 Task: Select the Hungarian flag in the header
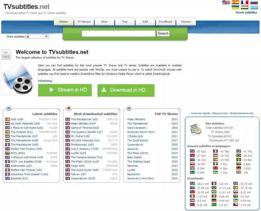245,7
